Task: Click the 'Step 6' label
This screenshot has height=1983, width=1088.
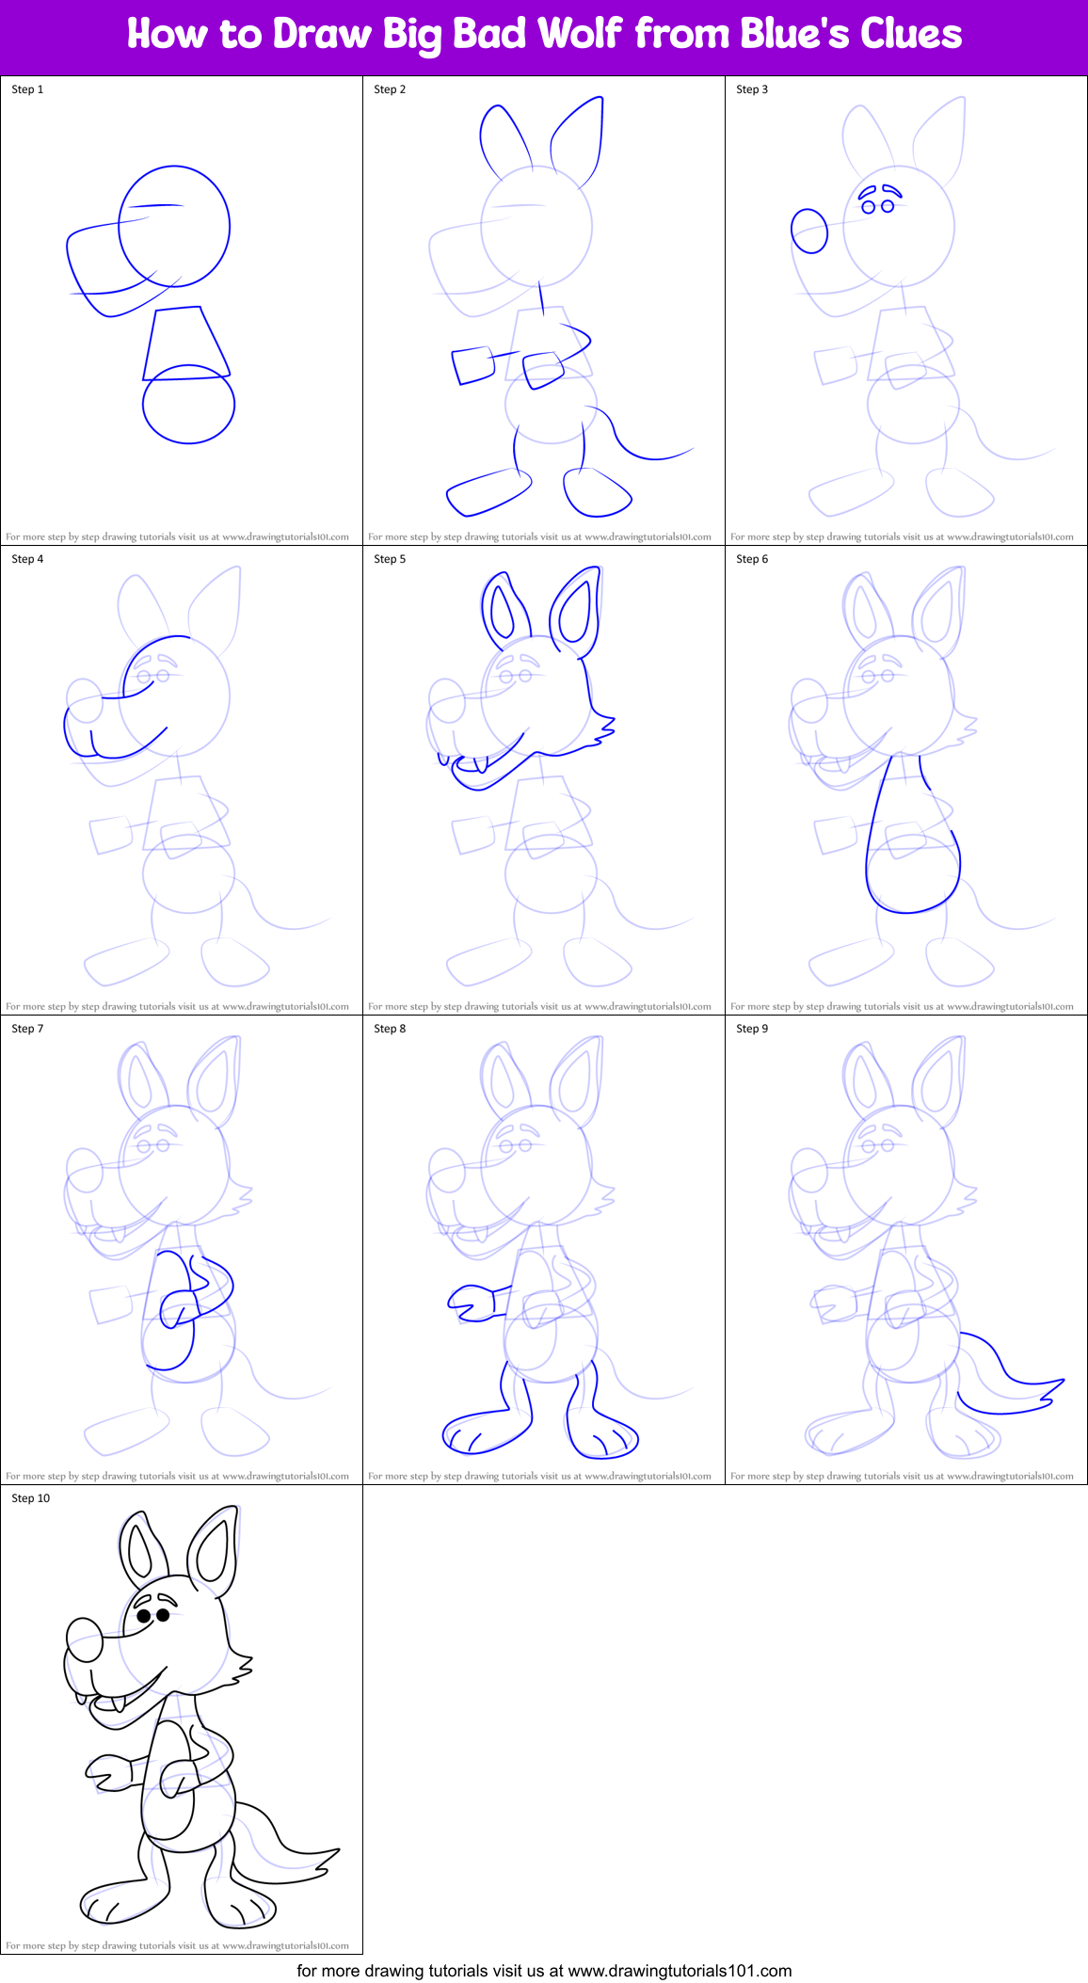Action: click(x=752, y=559)
